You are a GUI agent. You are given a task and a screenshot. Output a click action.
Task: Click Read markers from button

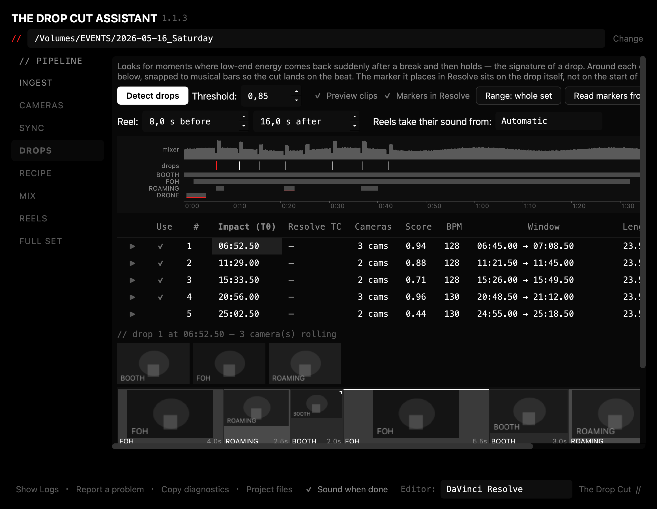pos(603,96)
